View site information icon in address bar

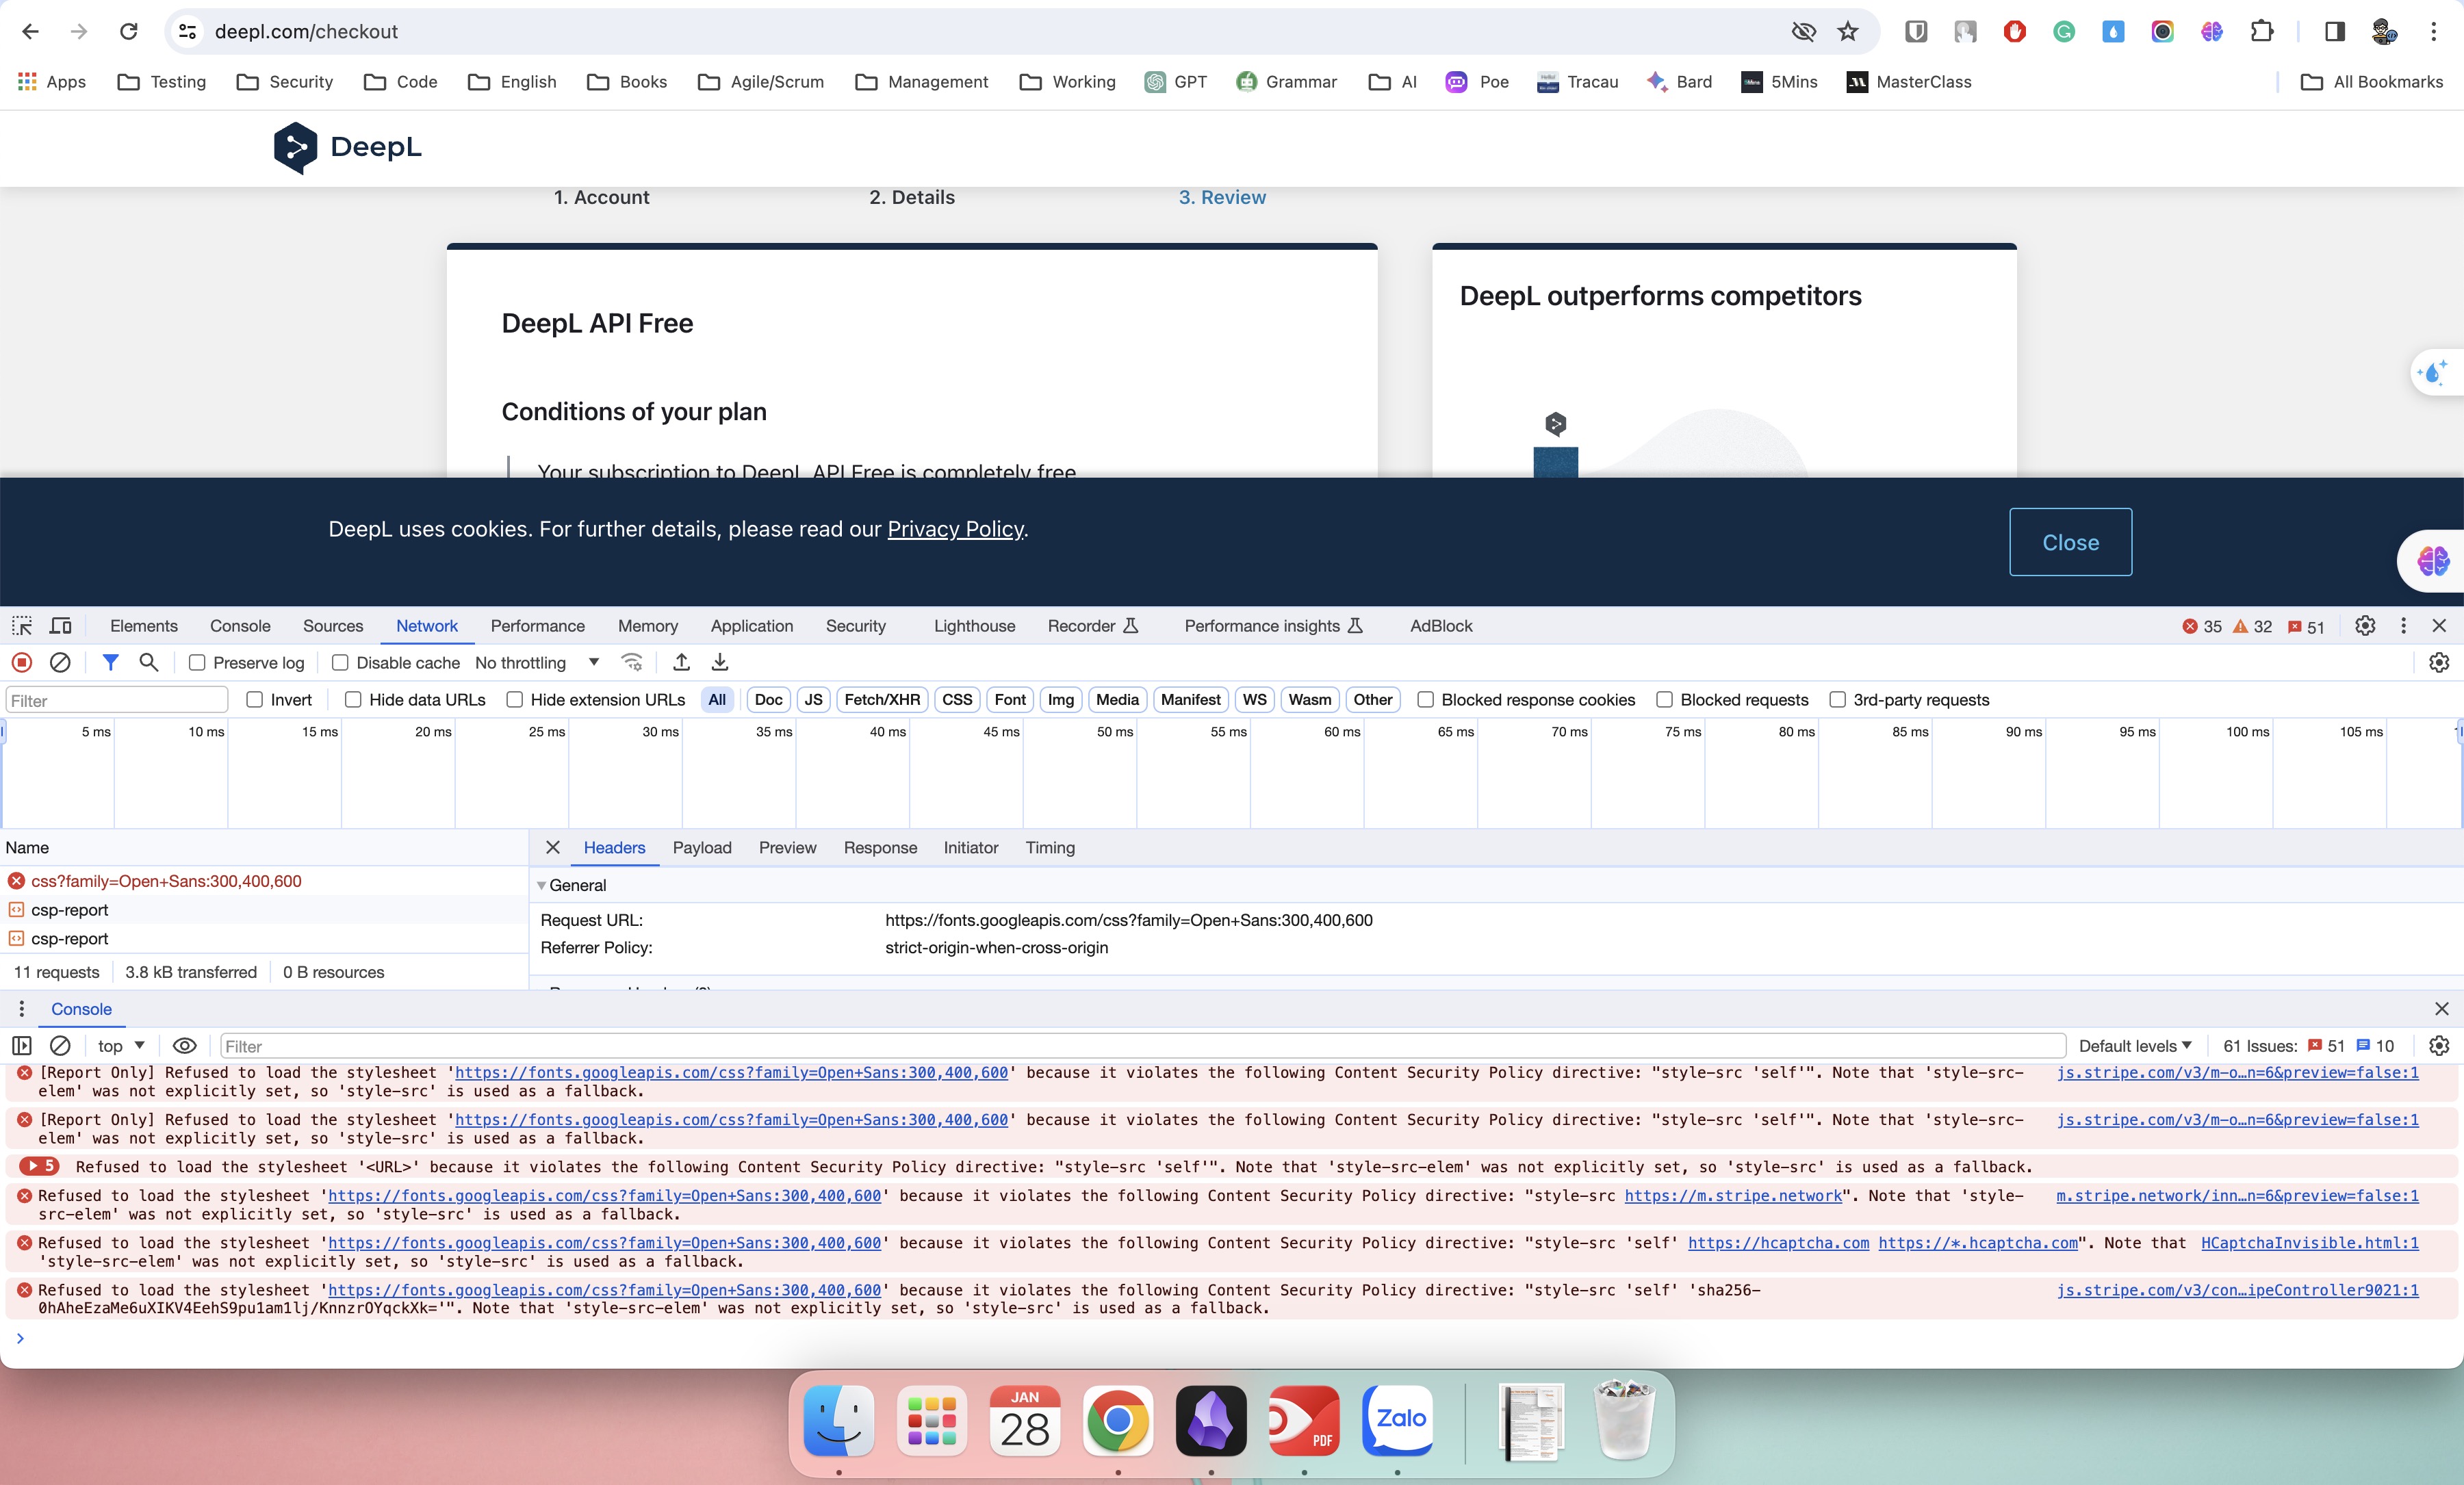coord(187,32)
